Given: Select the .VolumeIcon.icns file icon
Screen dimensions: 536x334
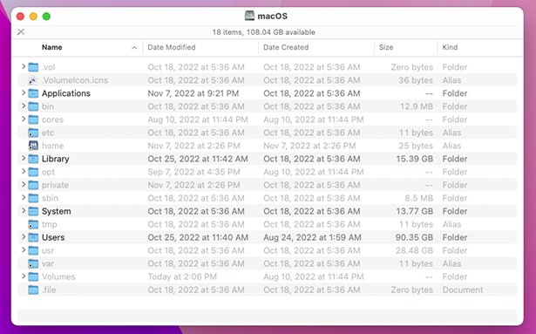Looking at the screenshot, I should (x=33, y=80).
